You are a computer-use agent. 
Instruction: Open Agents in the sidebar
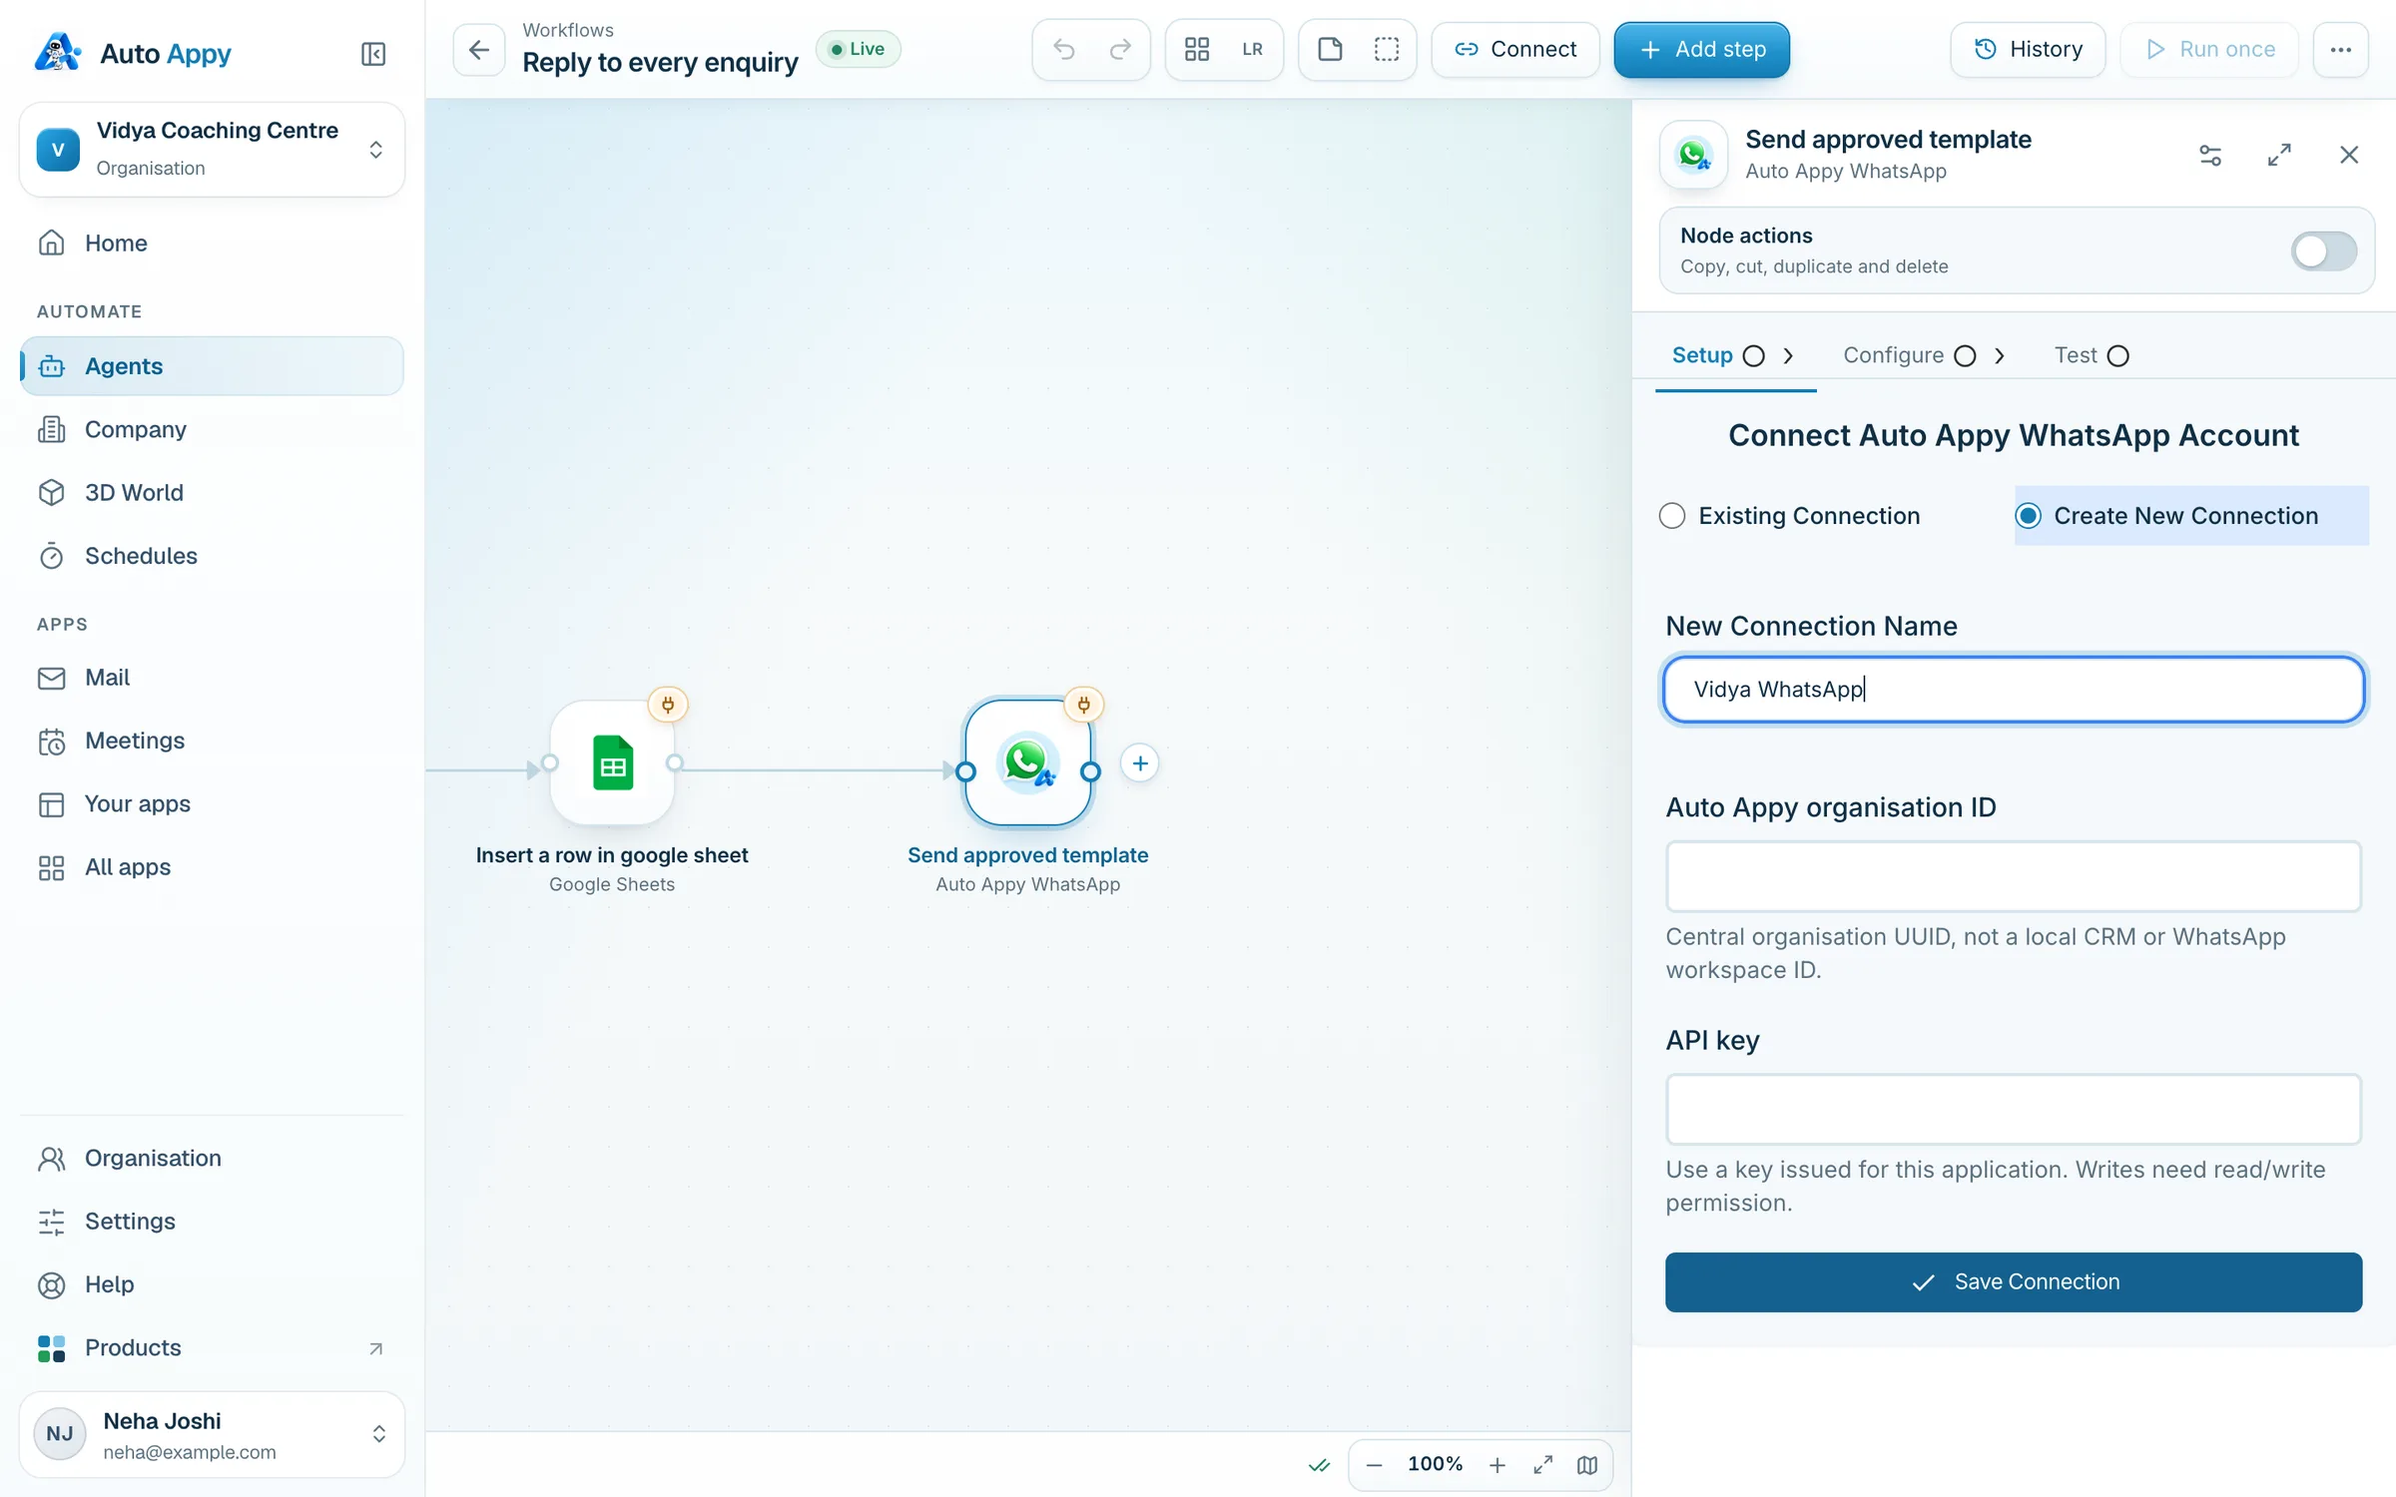212,366
